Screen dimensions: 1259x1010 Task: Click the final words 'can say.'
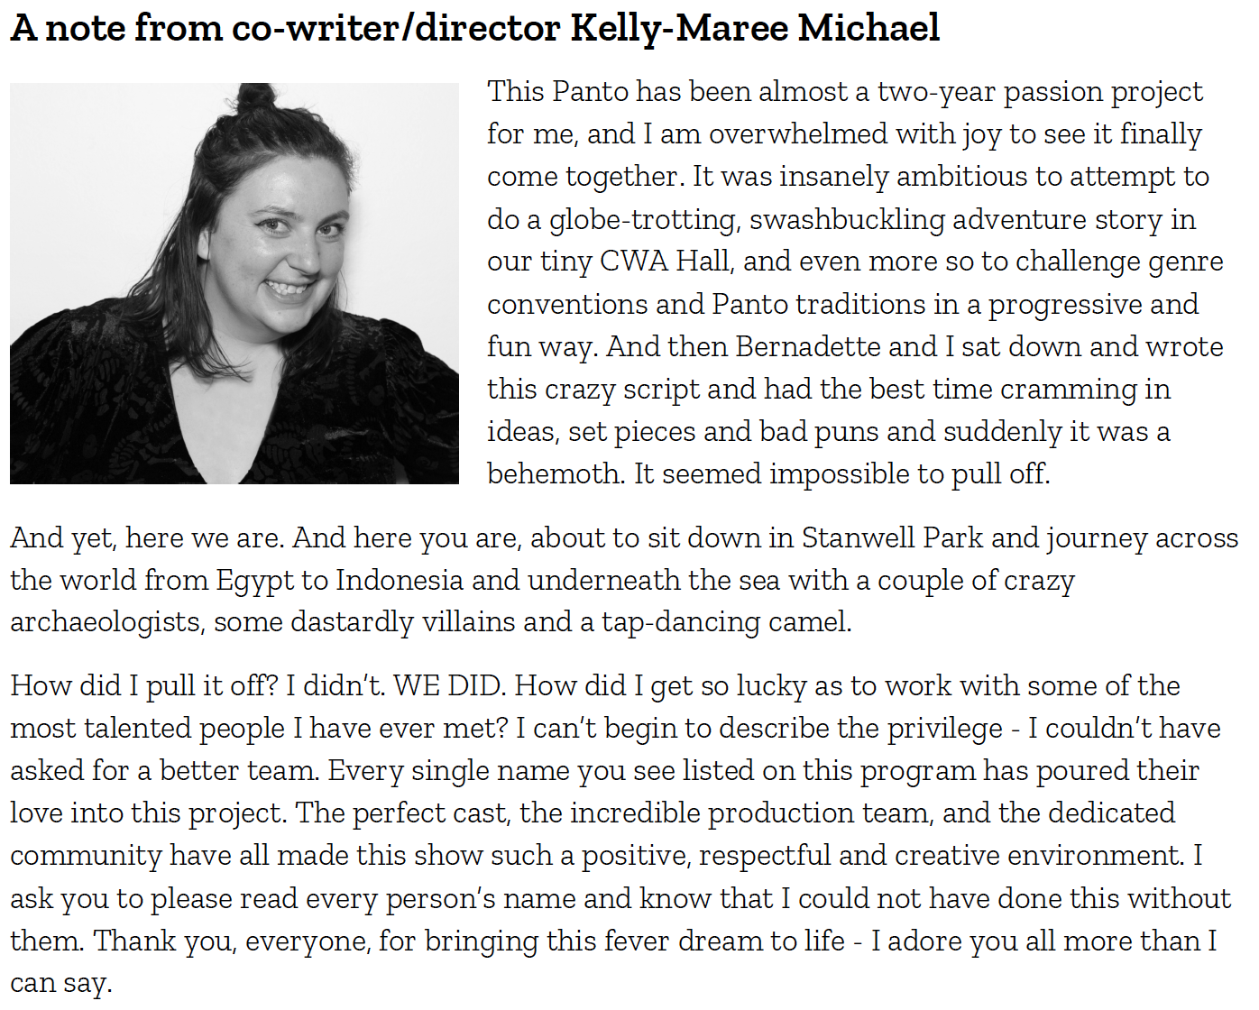[61, 984]
